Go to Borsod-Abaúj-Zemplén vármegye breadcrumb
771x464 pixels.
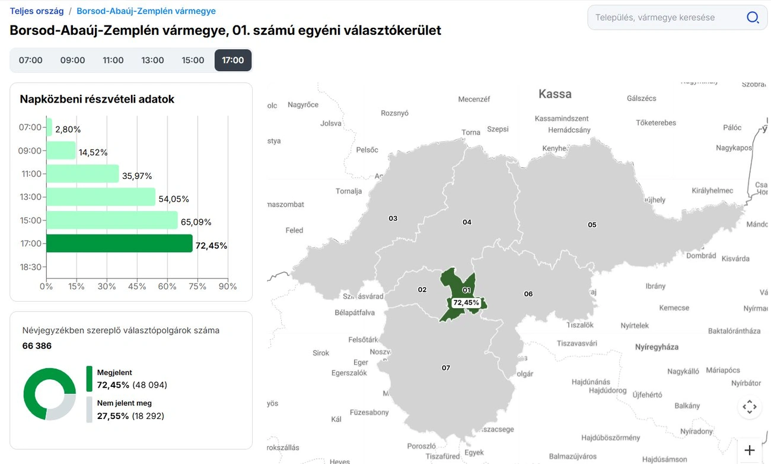(x=146, y=11)
